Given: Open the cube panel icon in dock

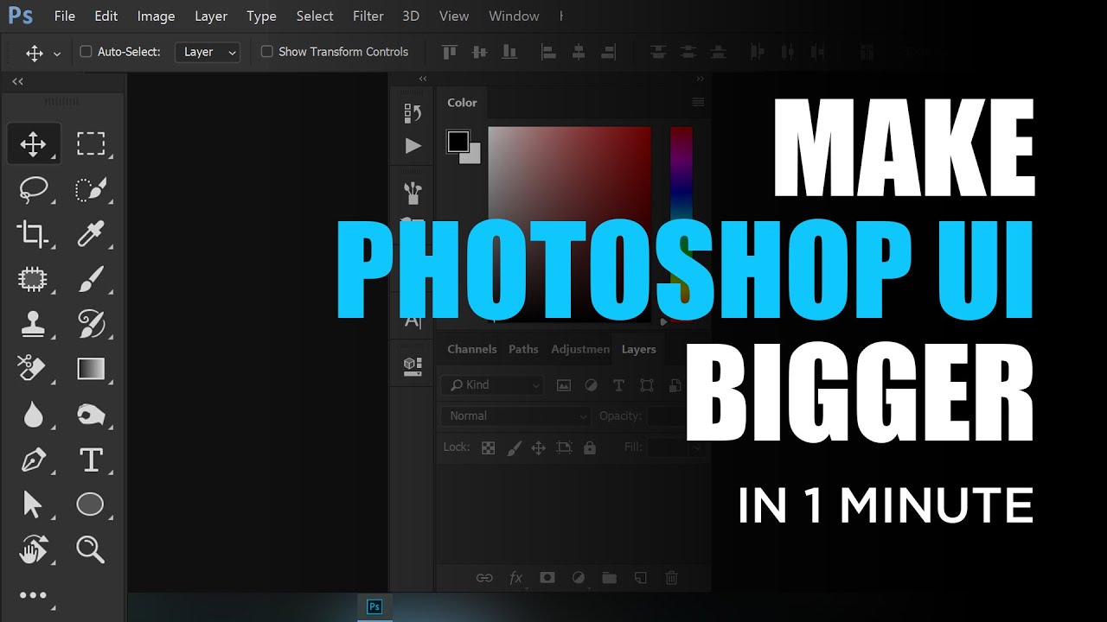Looking at the screenshot, I should click(413, 365).
